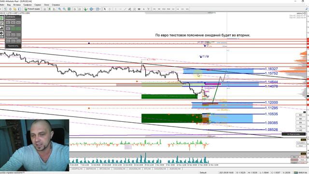The width and height of the screenshot is (309, 174).
Task: Switch to the BTCUSD,H4 chart tab
Action: (105, 169)
